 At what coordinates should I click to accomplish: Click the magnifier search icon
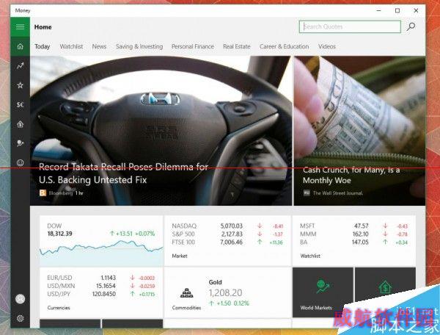tap(411, 26)
